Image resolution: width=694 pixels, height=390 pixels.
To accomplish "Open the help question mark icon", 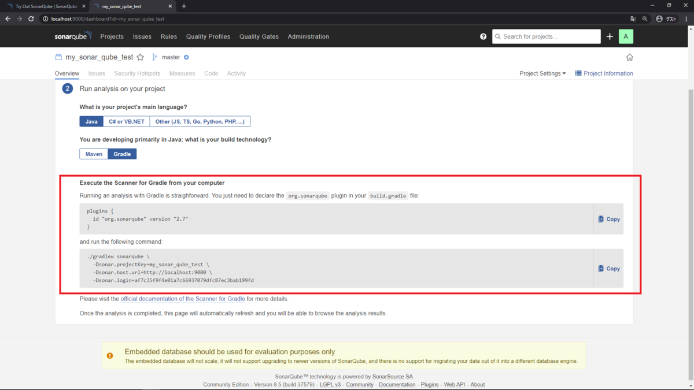I will (483, 36).
